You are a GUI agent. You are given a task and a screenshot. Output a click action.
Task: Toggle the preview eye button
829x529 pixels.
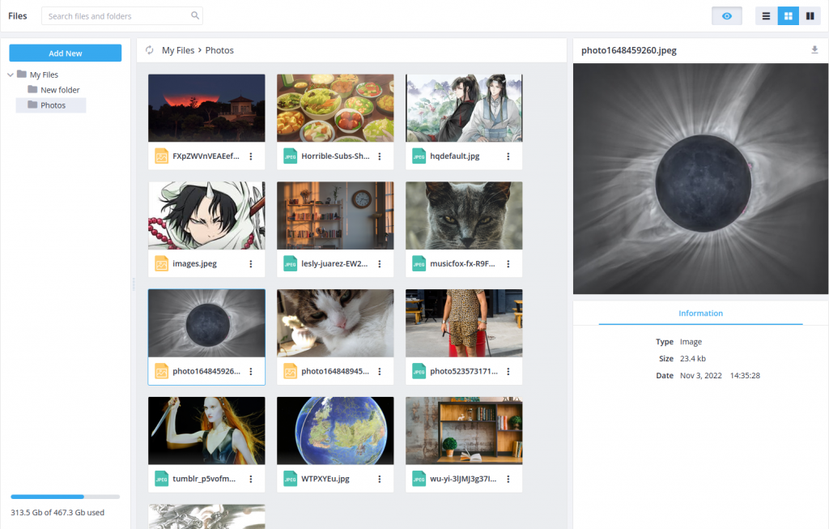pos(726,15)
